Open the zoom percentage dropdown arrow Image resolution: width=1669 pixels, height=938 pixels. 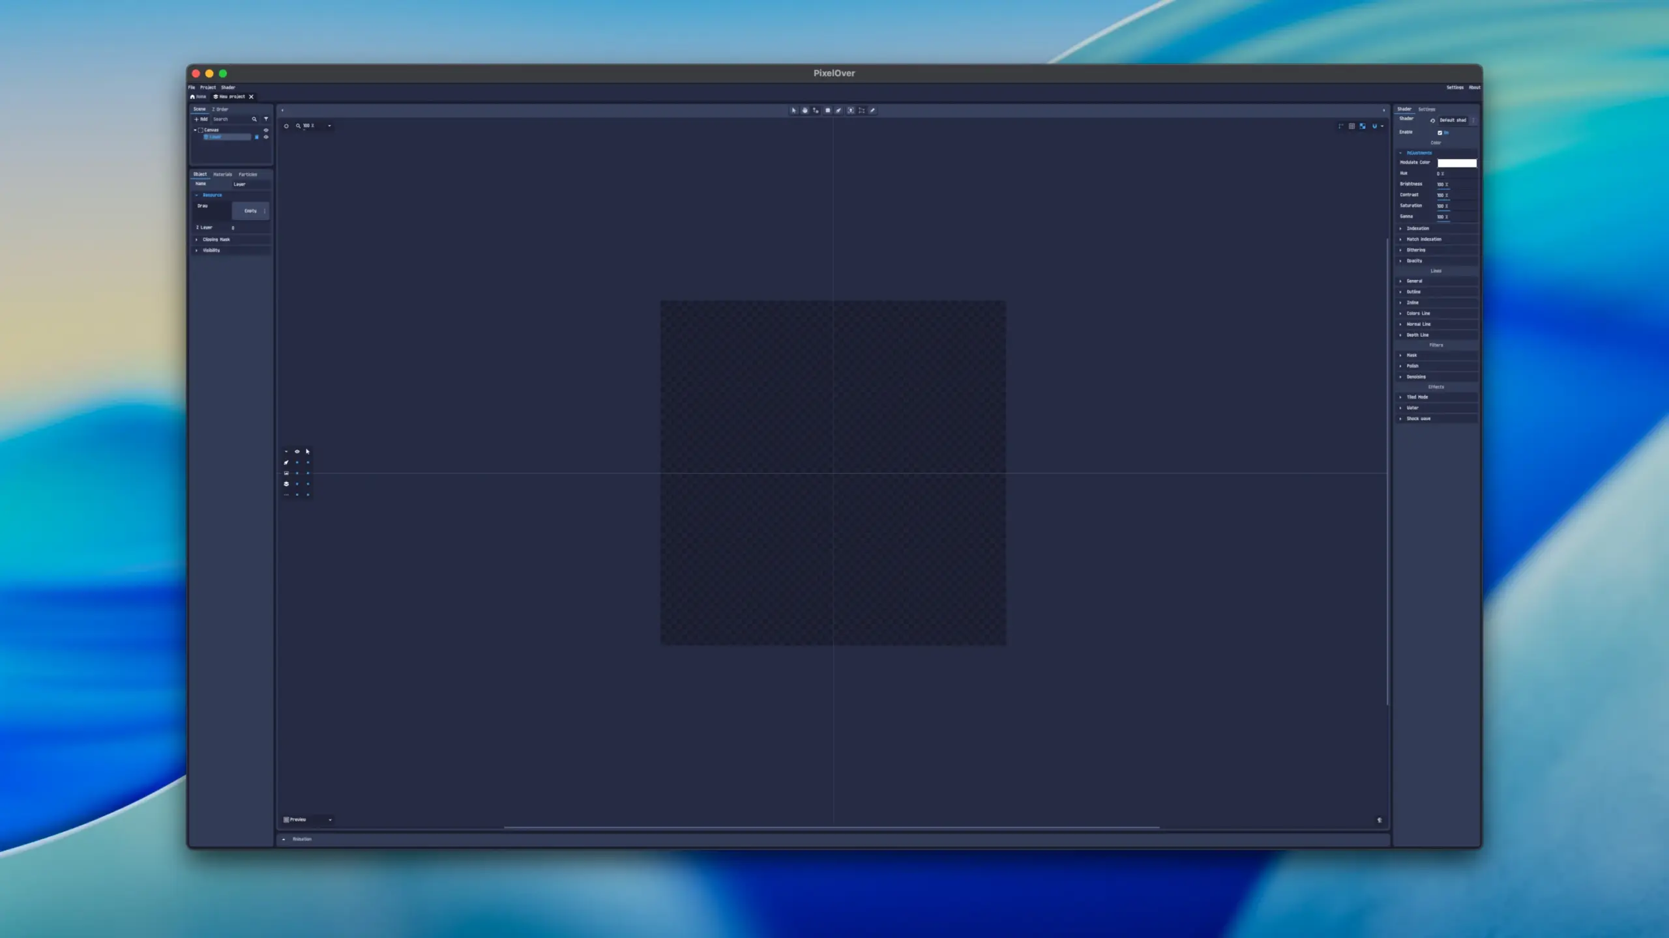(x=329, y=126)
